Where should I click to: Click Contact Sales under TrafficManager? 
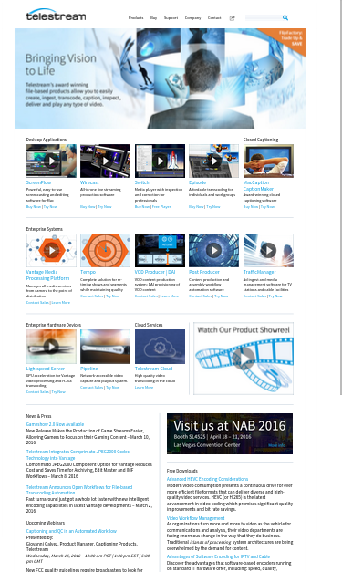coord(254,296)
